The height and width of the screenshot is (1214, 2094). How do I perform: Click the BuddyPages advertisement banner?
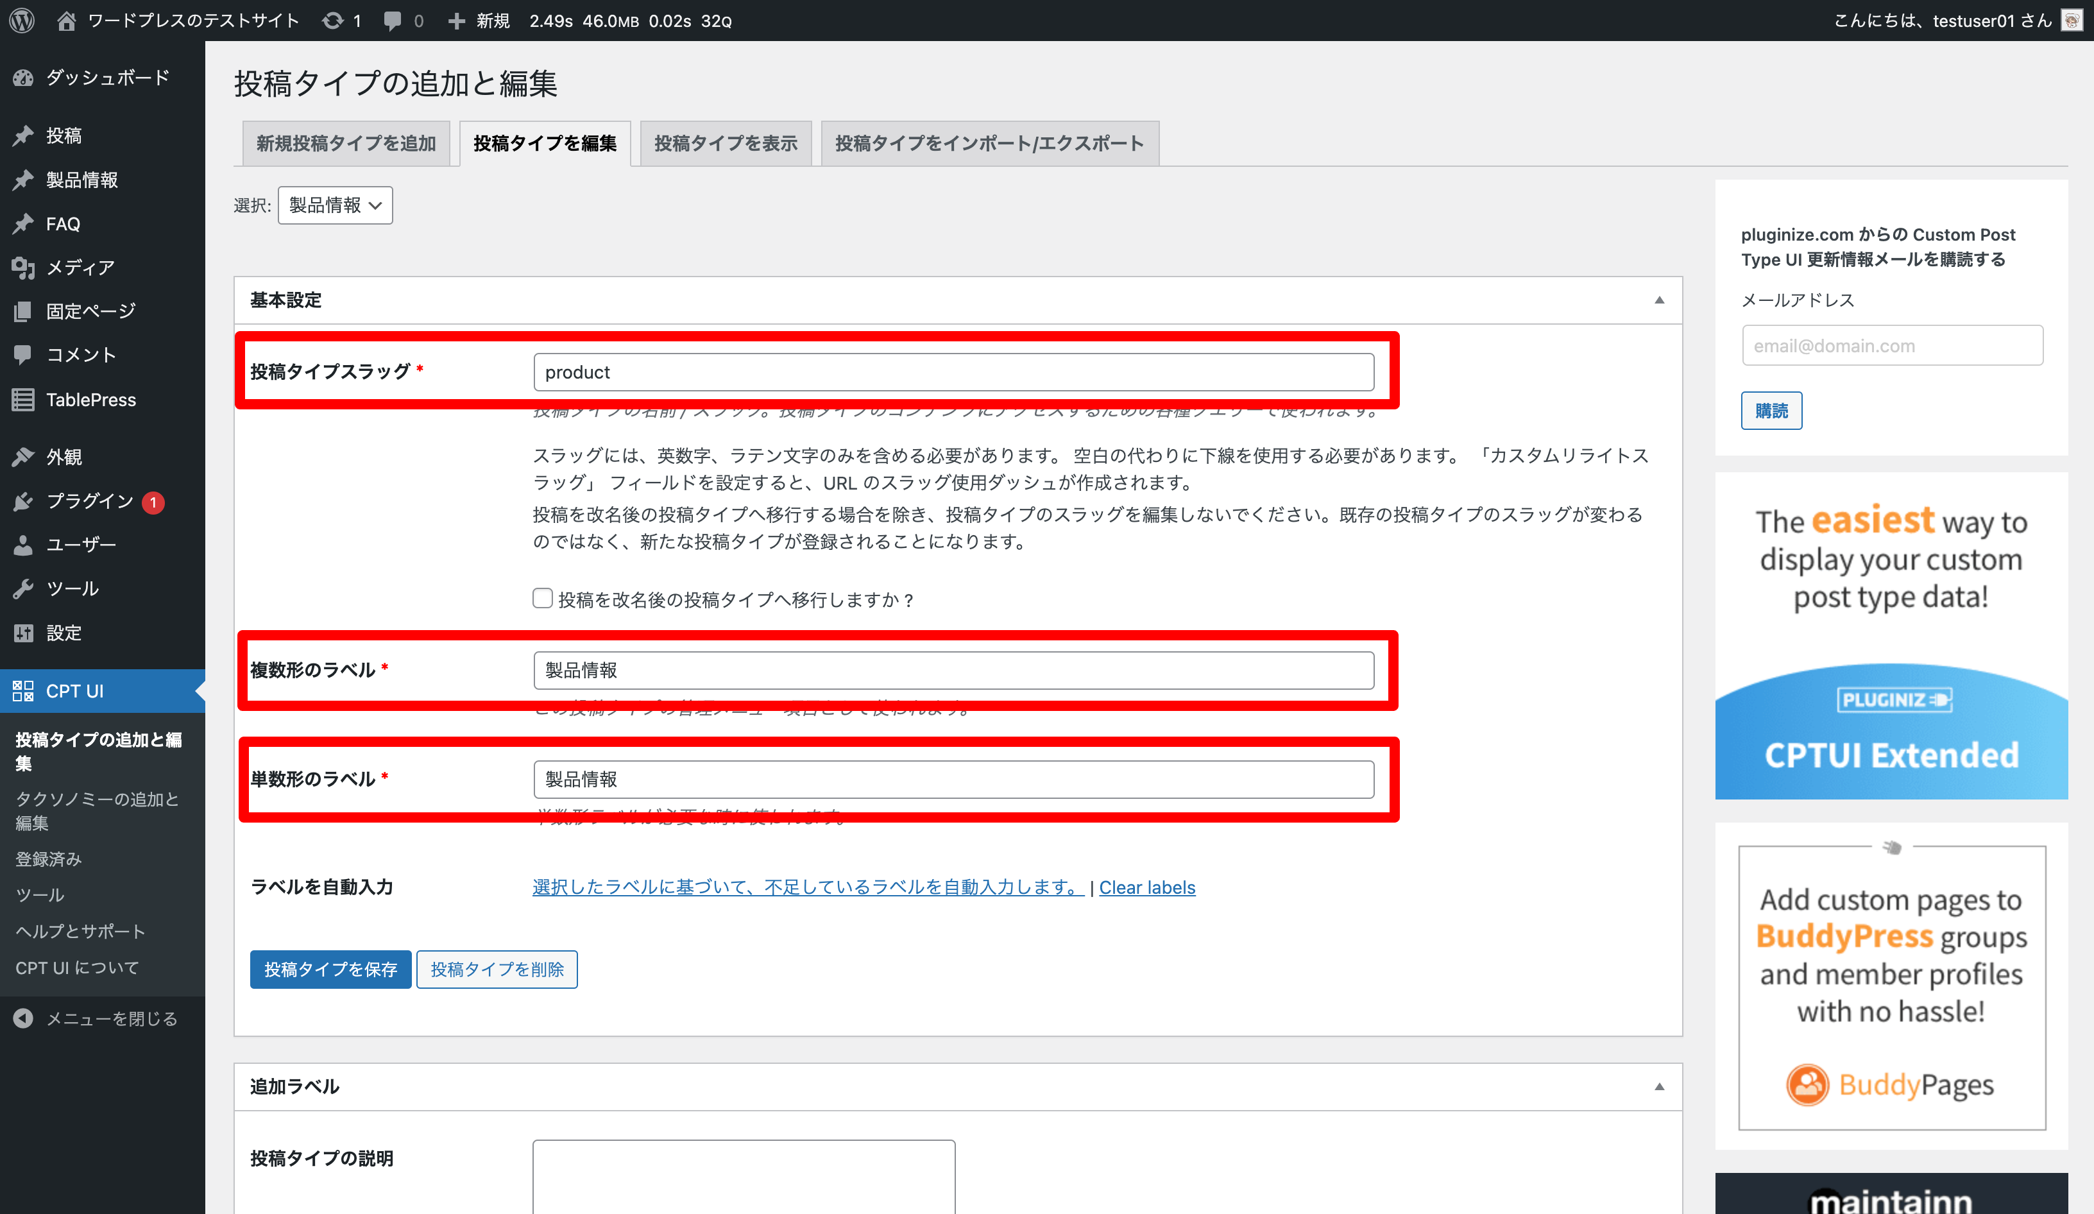coord(1891,987)
